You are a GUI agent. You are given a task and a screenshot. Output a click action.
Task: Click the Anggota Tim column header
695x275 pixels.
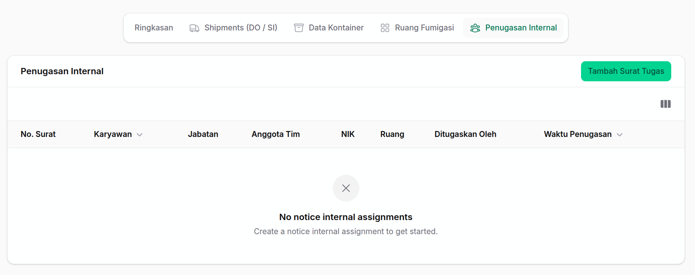(x=276, y=134)
